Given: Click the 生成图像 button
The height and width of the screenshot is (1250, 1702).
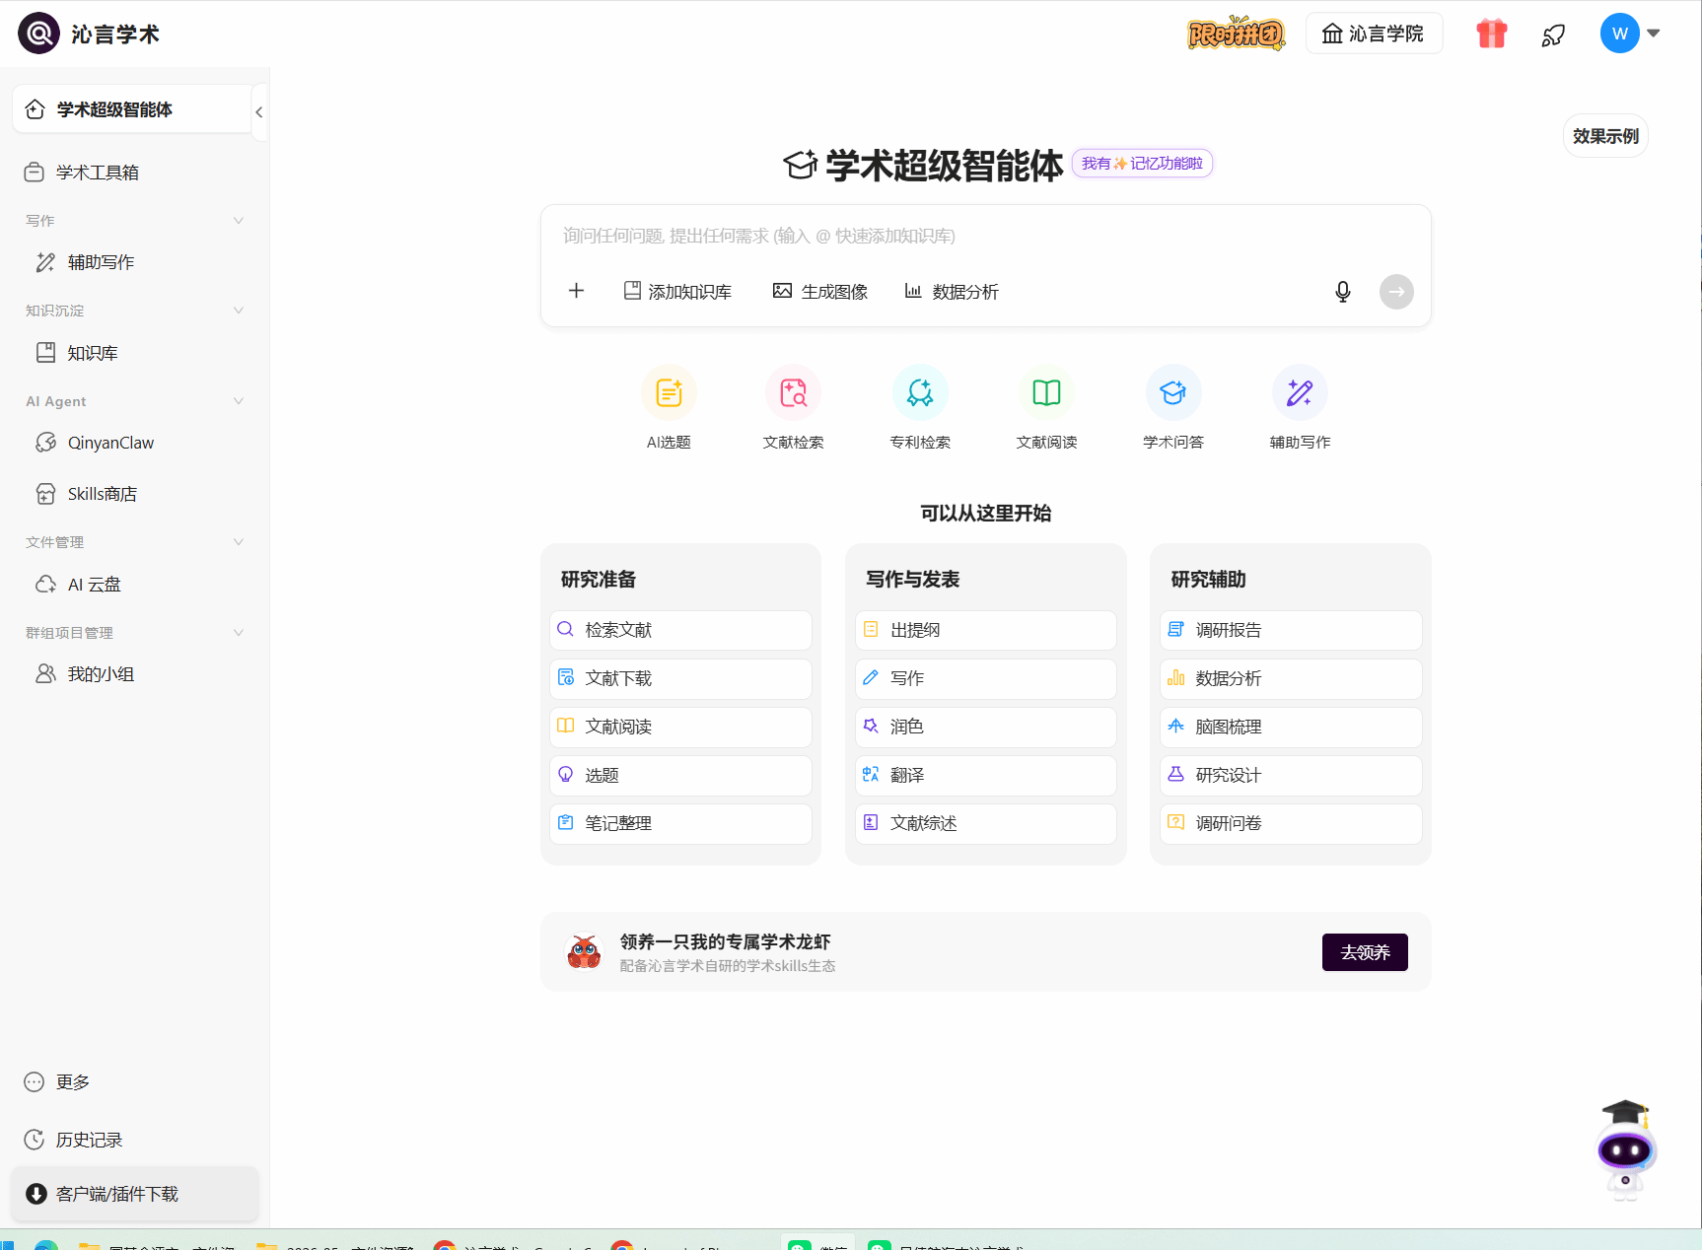Looking at the screenshot, I should tap(820, 292).
